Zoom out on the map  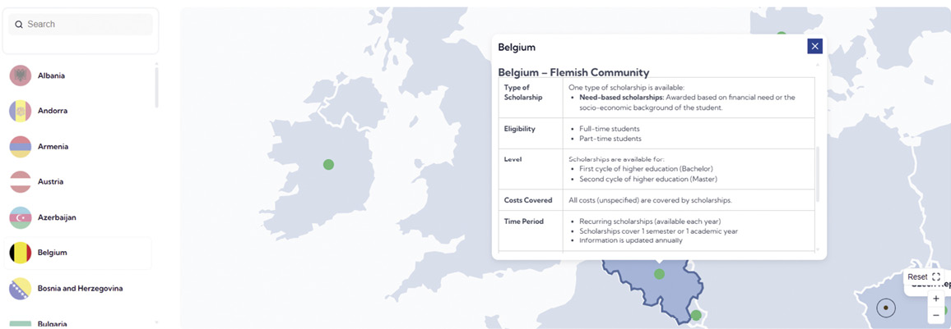[x=936, y=315]
